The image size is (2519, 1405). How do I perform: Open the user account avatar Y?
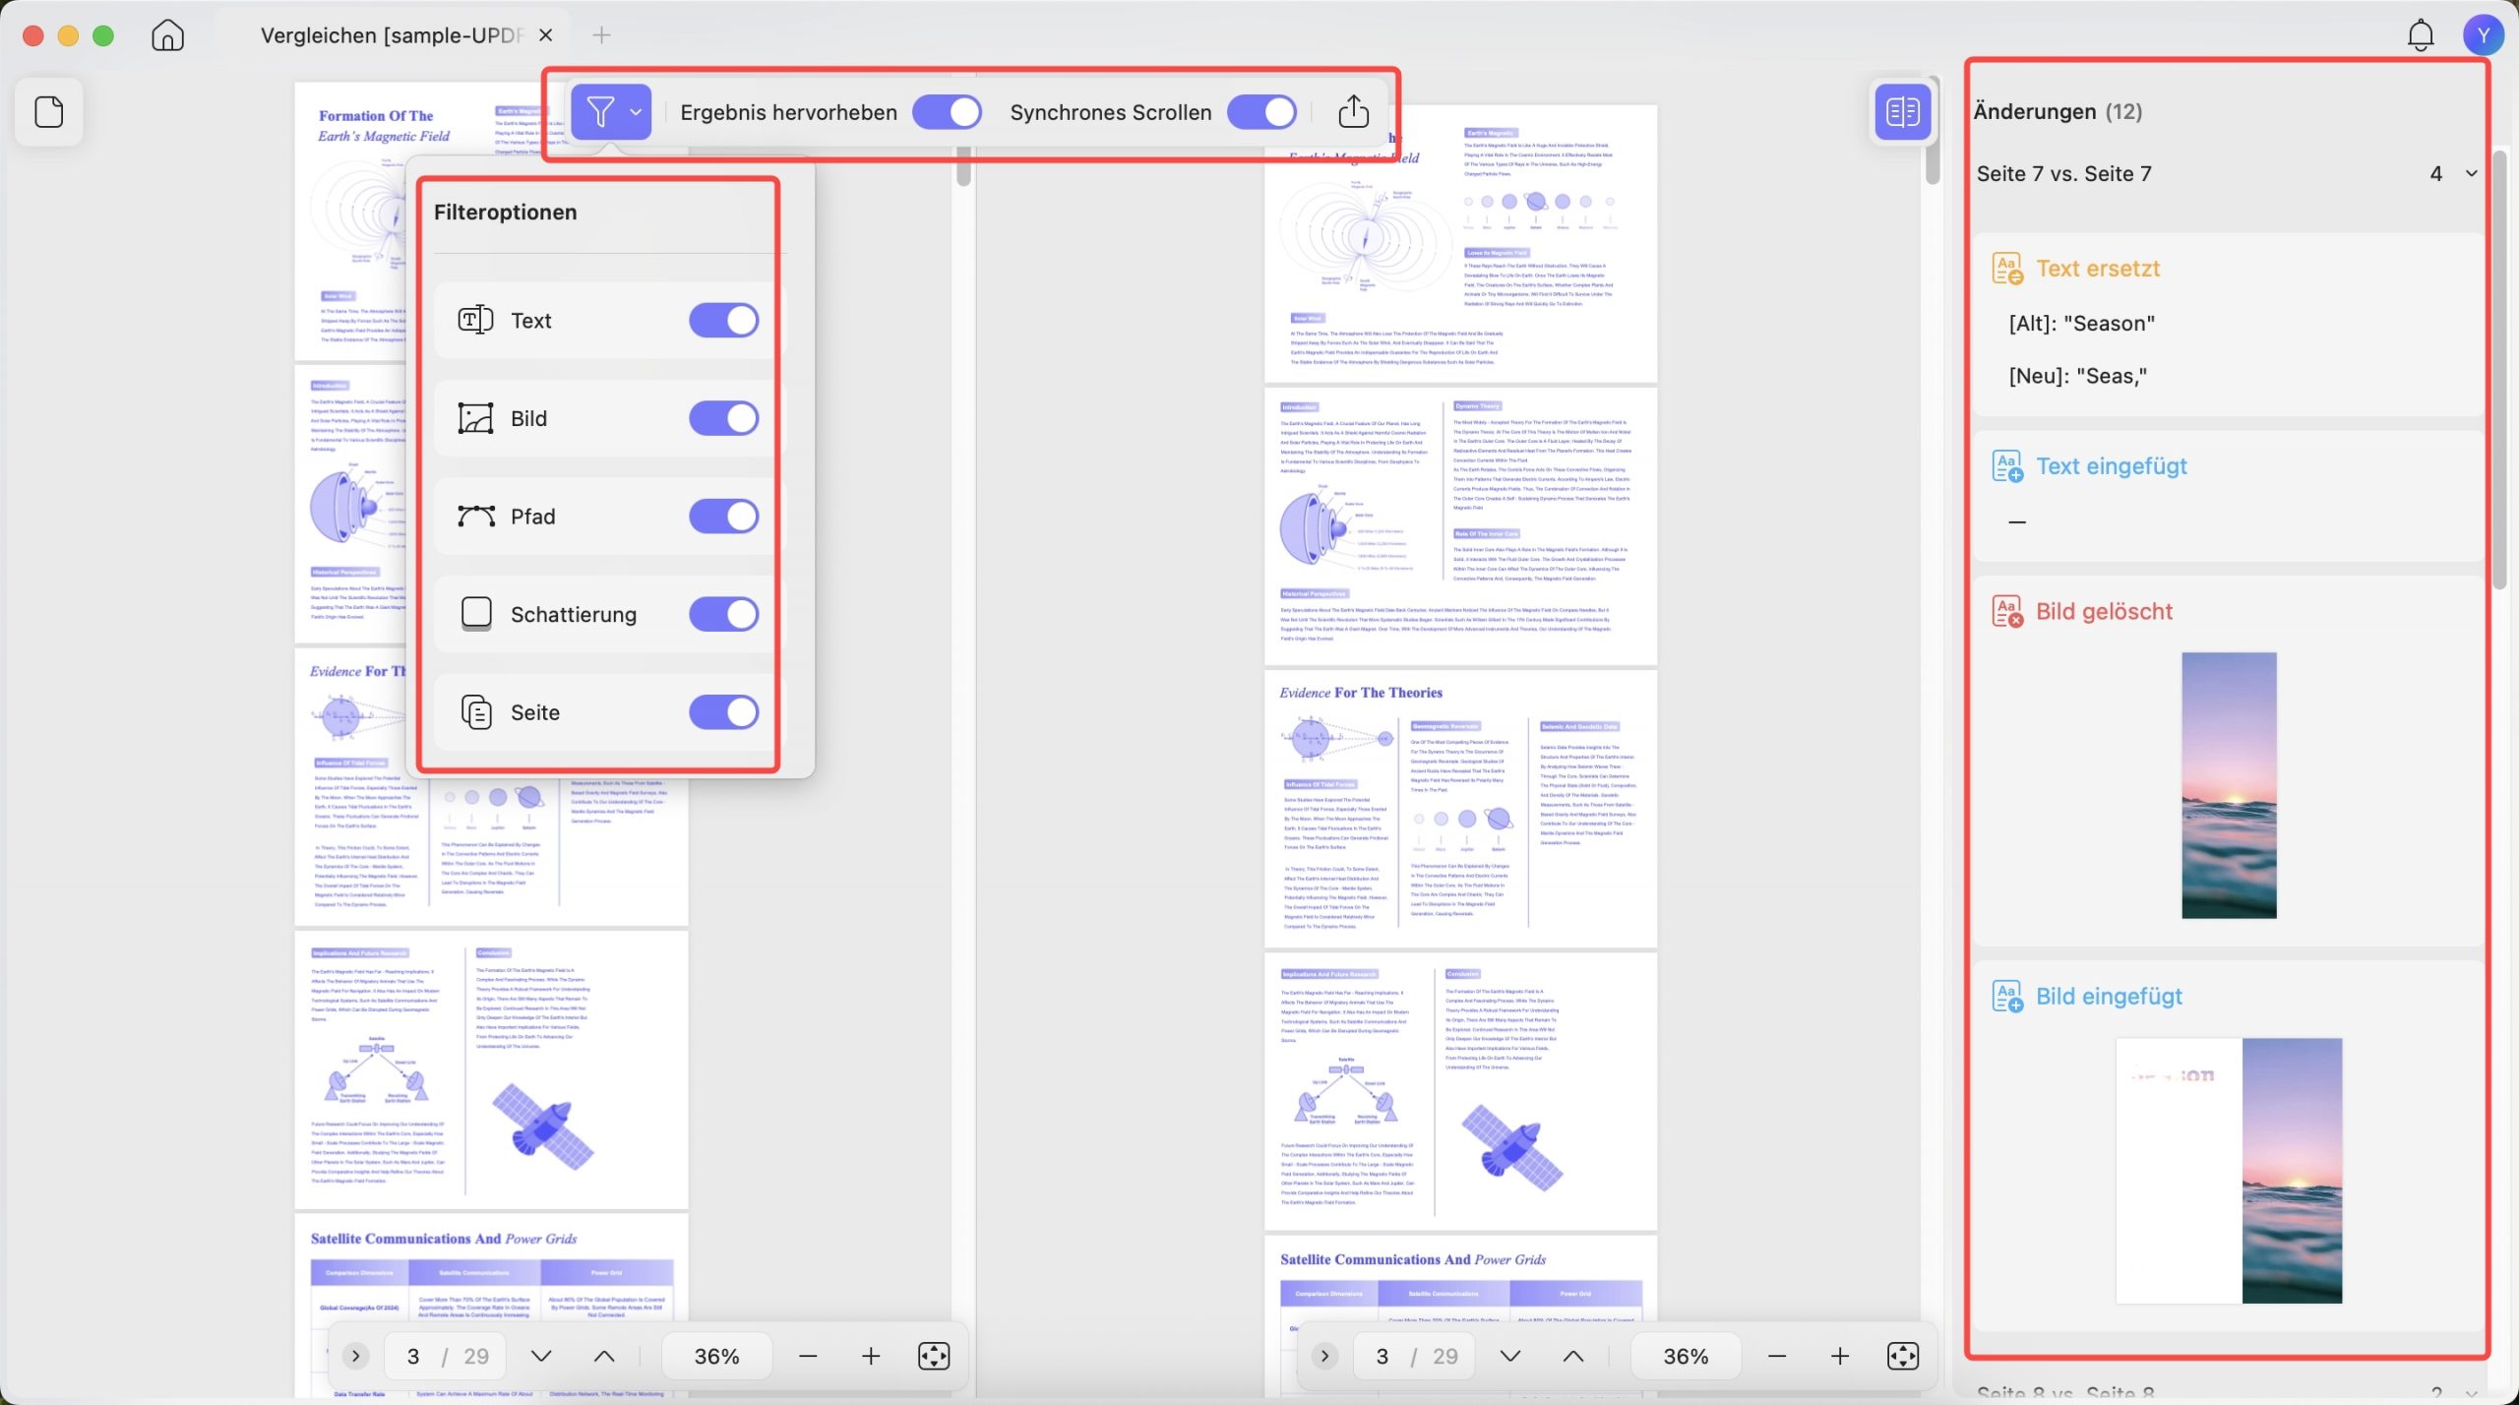(x=2483, y=35)
